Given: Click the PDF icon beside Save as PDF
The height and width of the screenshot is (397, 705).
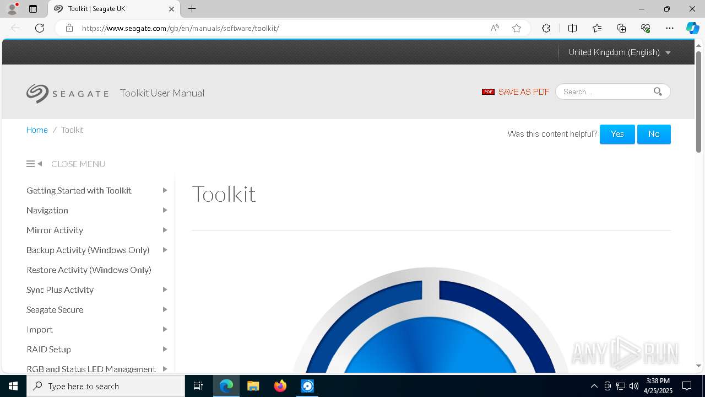Looking at the screenshot, I should pos(488,92).
